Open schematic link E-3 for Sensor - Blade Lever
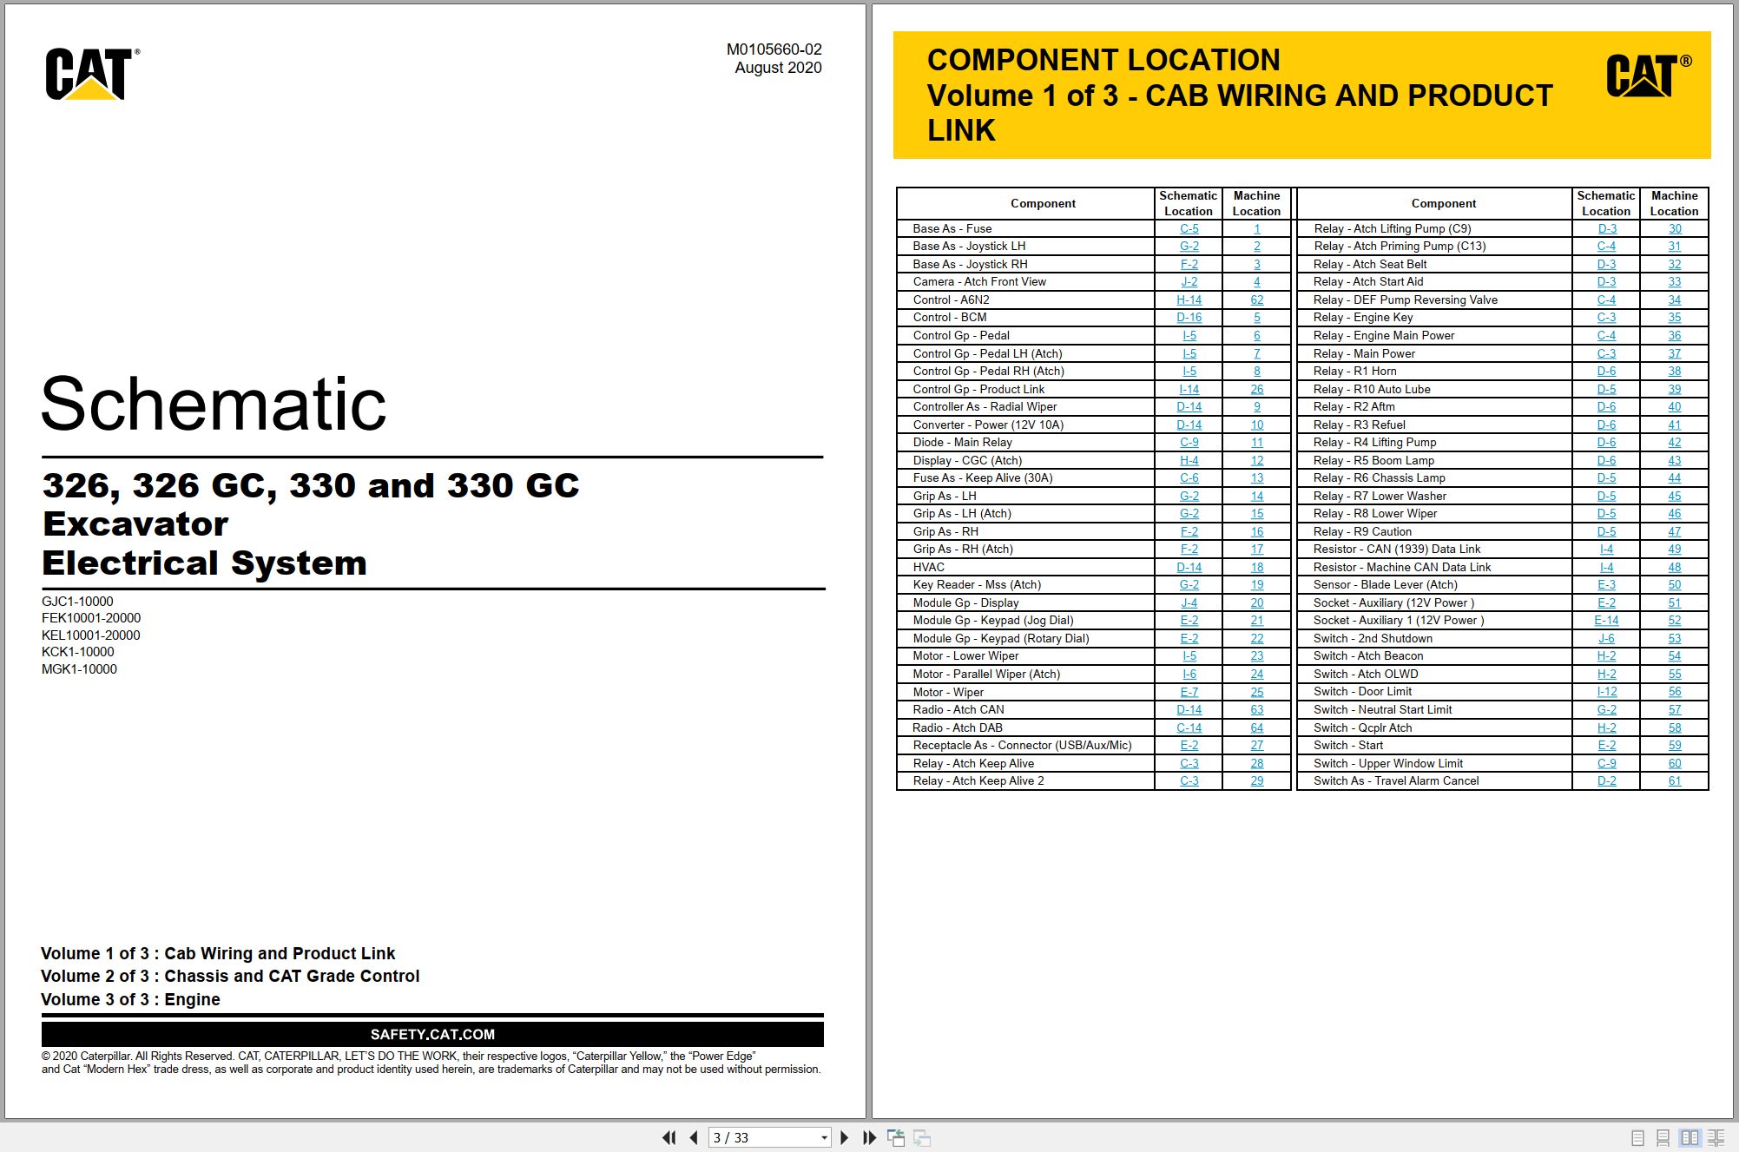 point(1606,585)
